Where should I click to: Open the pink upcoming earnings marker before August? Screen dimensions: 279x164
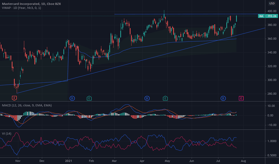241,98
